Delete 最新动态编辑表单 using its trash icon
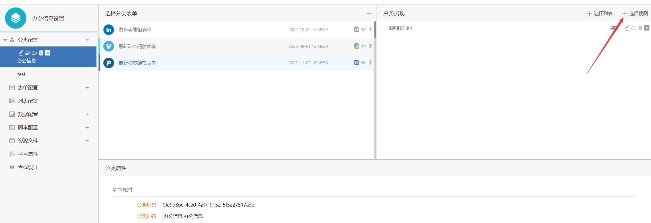The image size is (651, 223). click(371, 62)
